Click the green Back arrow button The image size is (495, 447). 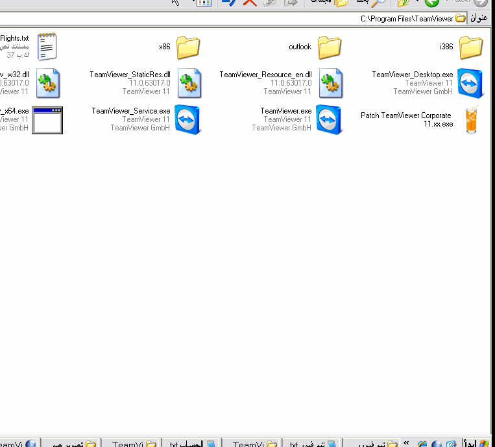point(431,3)
